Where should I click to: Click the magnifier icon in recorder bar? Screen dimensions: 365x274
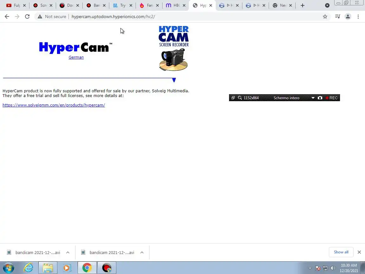240,98
